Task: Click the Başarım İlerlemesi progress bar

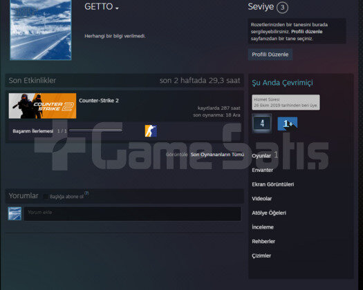Action: click(x=95, y=130)
